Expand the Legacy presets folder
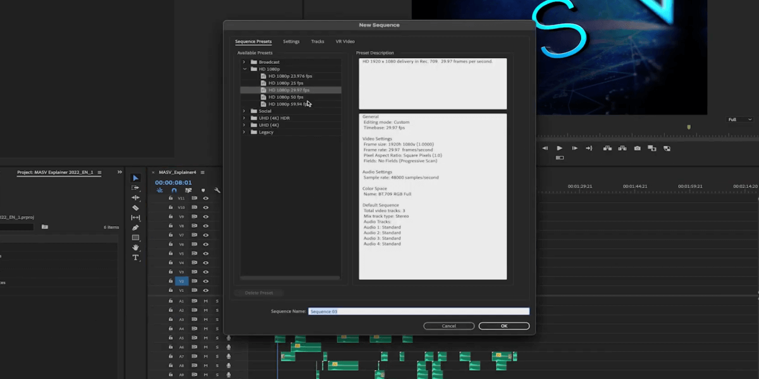 point(244,132)
